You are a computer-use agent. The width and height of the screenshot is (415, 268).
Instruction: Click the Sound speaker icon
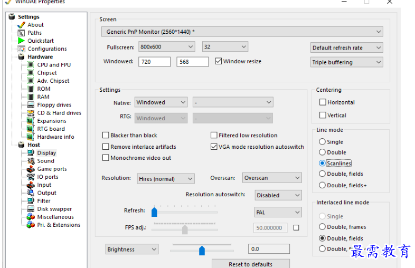click(31, 161)
